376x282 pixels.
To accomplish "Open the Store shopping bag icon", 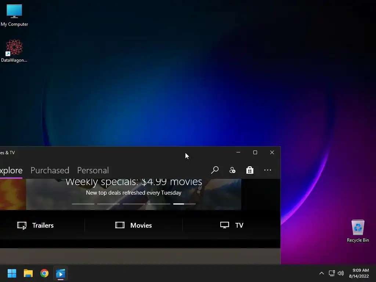I will [x=250, y=170].
